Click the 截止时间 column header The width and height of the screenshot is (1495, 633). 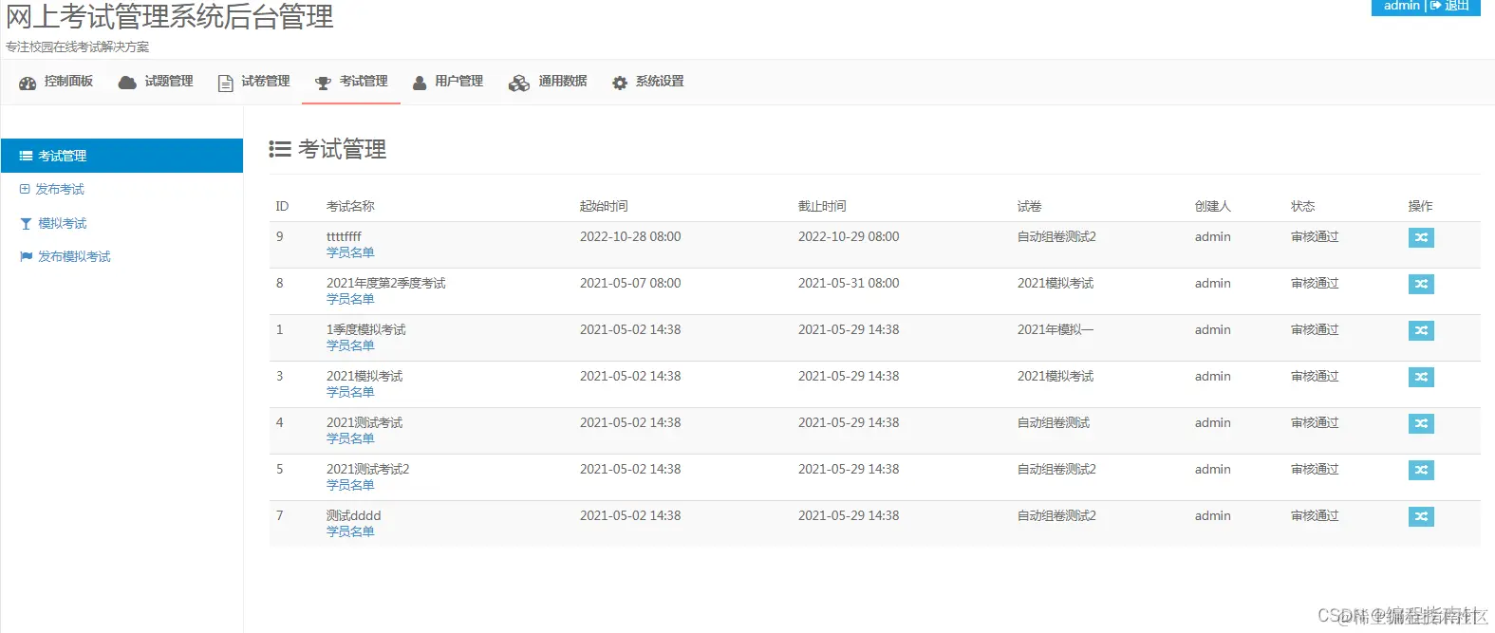822,206
